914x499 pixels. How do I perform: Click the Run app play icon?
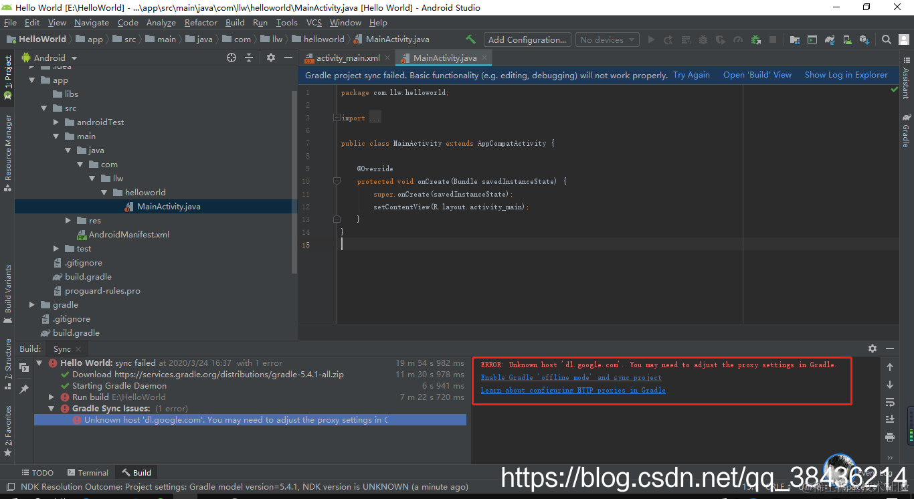click(651, 39)
